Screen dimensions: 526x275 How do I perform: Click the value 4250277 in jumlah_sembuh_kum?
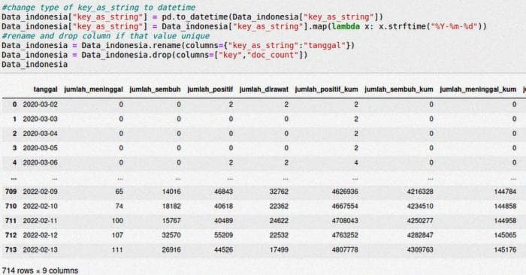(420, 221)
